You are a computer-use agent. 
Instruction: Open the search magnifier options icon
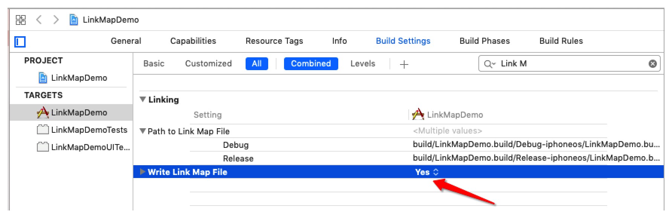[x=489, y=64]
